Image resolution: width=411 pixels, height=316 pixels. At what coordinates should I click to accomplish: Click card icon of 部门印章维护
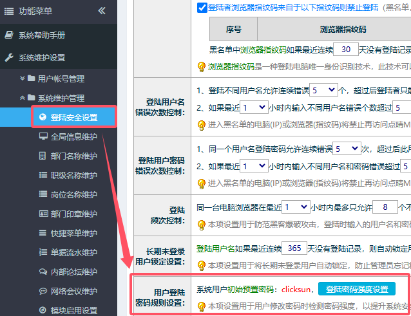[x=44, y=214]
